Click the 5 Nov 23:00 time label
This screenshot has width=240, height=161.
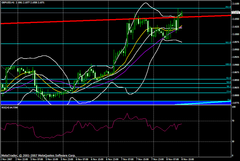coord(67,159)
